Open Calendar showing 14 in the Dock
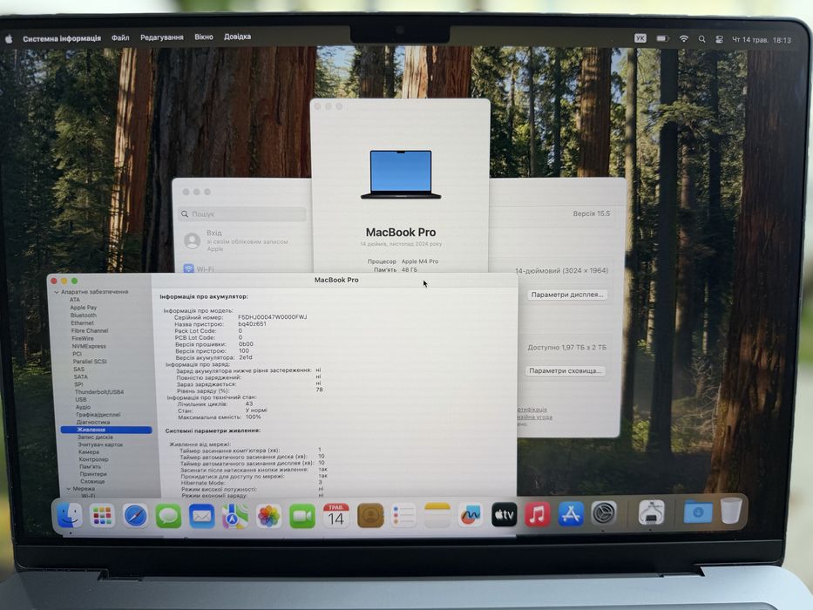813x610 pixels. 336,516
